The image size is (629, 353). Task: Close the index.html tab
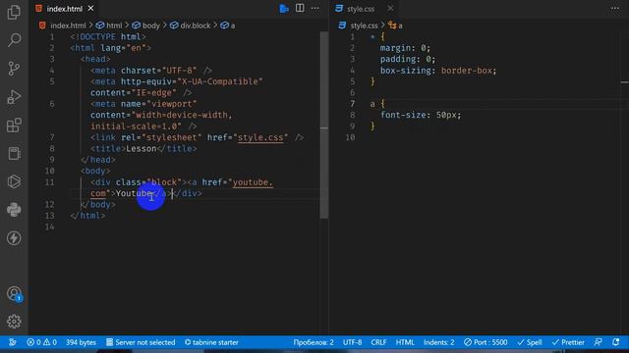pos(91,8)
